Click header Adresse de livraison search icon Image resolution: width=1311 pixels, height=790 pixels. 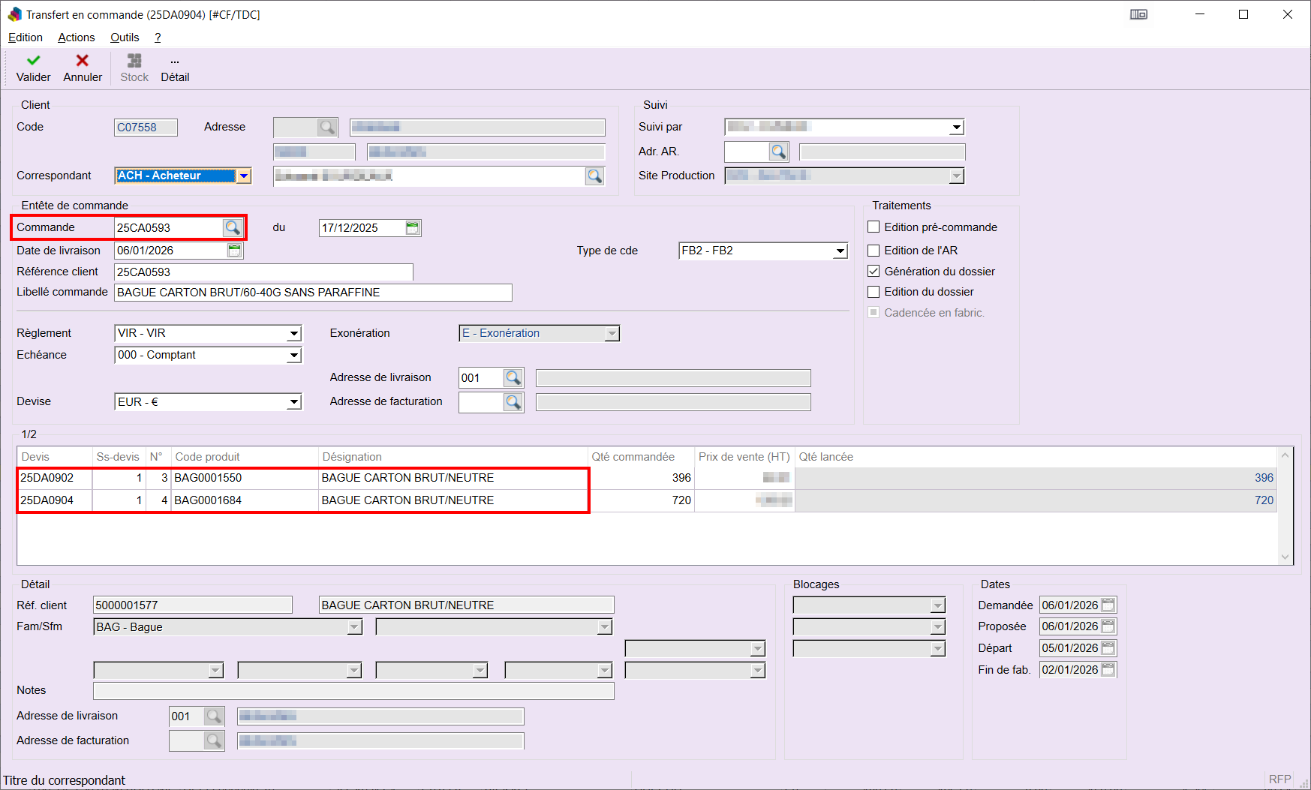point(513,378)
